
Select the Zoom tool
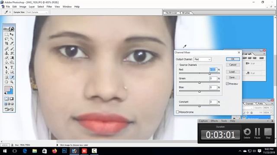coord(12,82)
